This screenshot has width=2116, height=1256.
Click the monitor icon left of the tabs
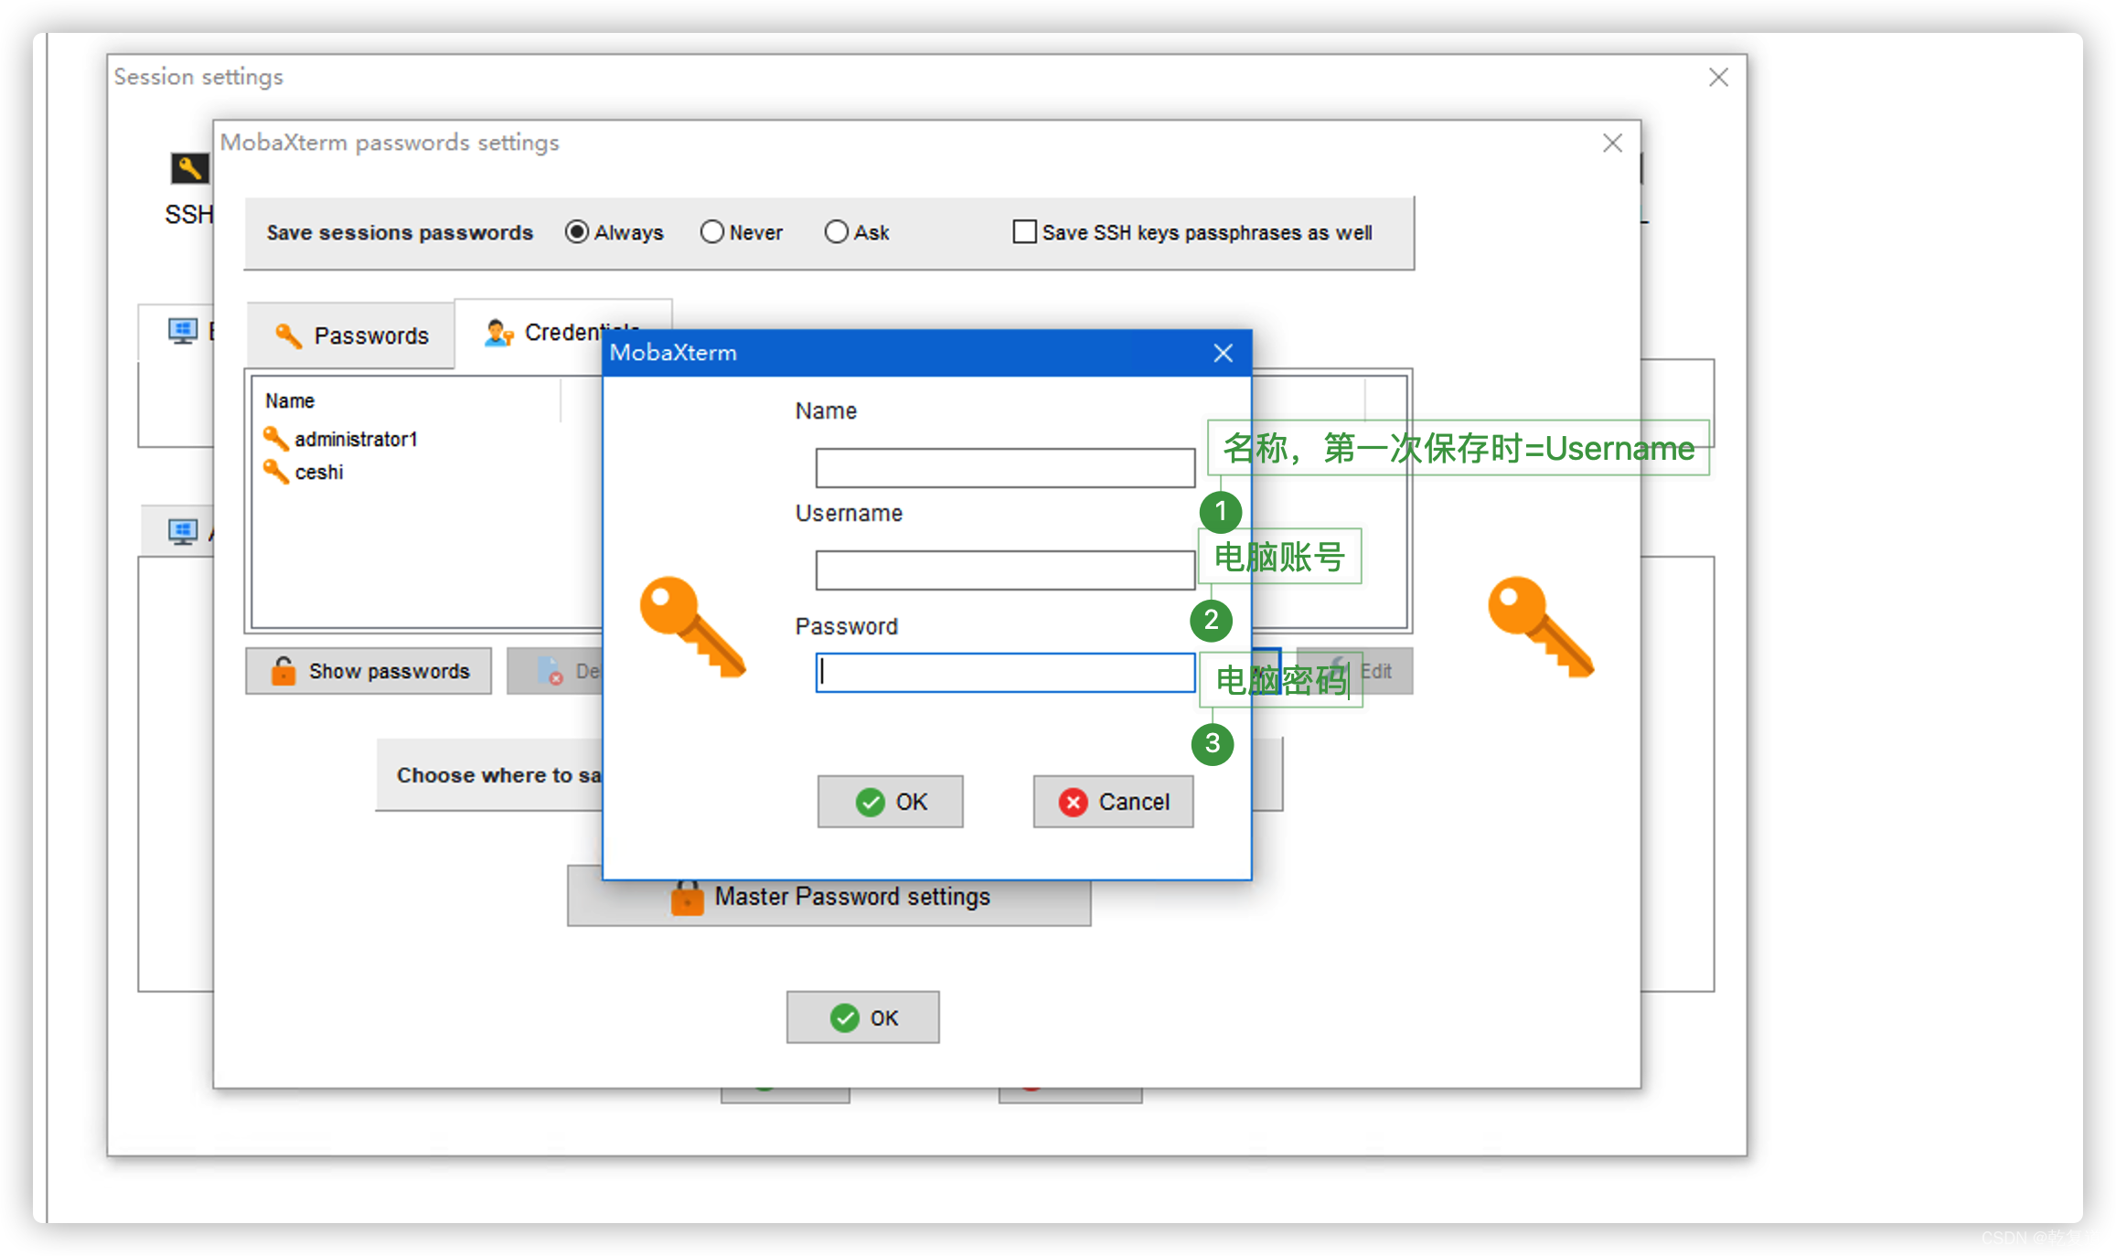(182, 331)
